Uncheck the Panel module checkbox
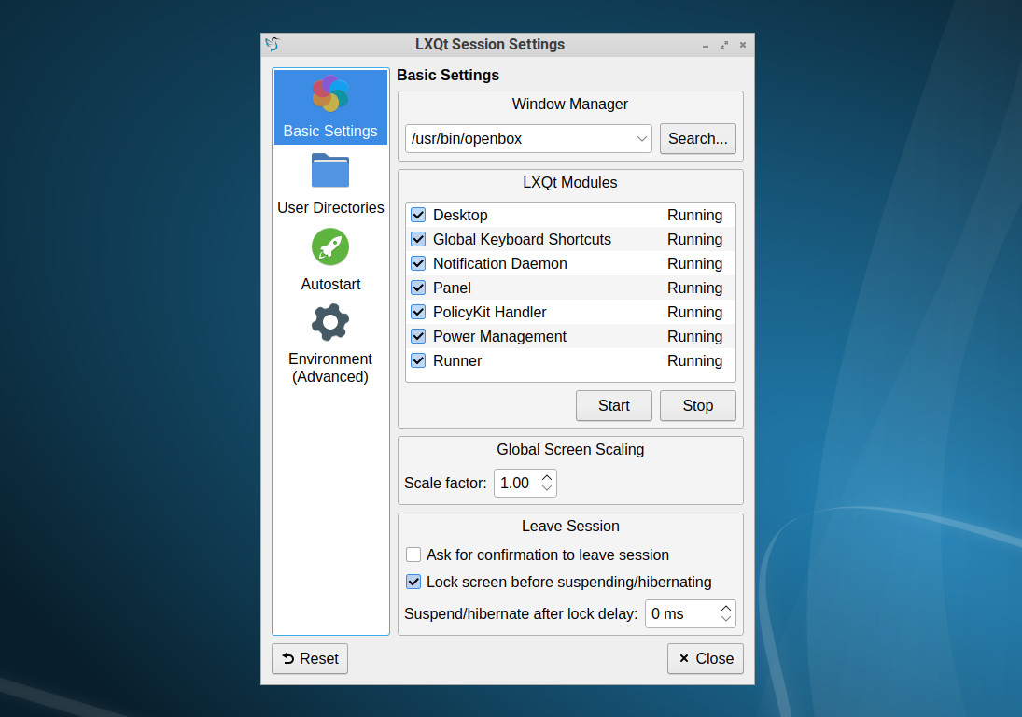This screenshot has width=1022, height=717. pyautogui.click(x=418, y=288)
